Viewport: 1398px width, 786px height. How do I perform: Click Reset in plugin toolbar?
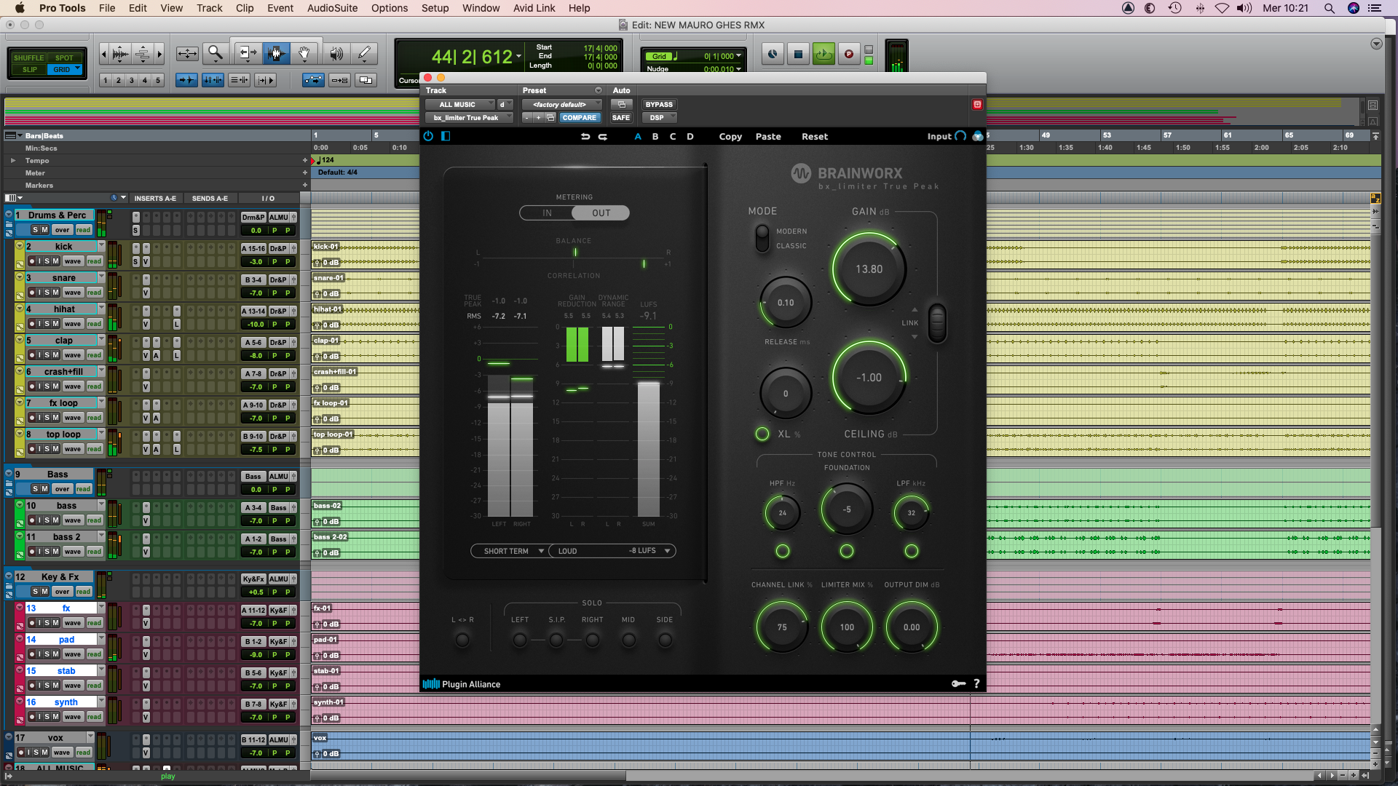815,136
